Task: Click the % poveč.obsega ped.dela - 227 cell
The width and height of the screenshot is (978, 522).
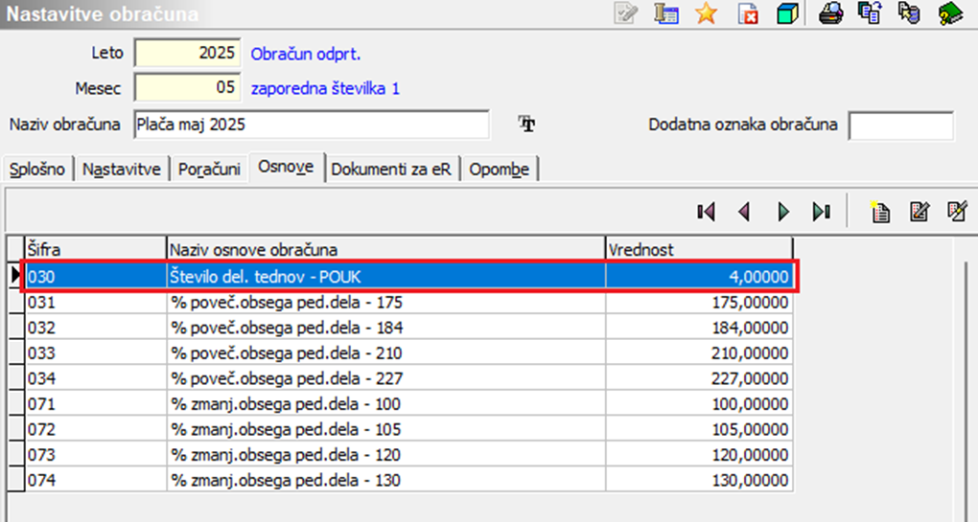Action: 386,378
